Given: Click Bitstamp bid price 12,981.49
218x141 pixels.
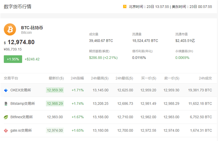Looking at the screenshot, I should [148, 104].
